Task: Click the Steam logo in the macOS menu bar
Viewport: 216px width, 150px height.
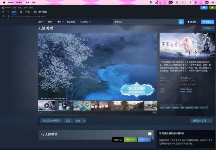Action: click(x=151, y=2)
